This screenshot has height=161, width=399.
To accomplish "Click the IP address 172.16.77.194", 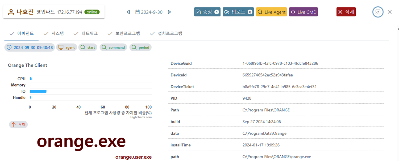I will pos(69,12).
